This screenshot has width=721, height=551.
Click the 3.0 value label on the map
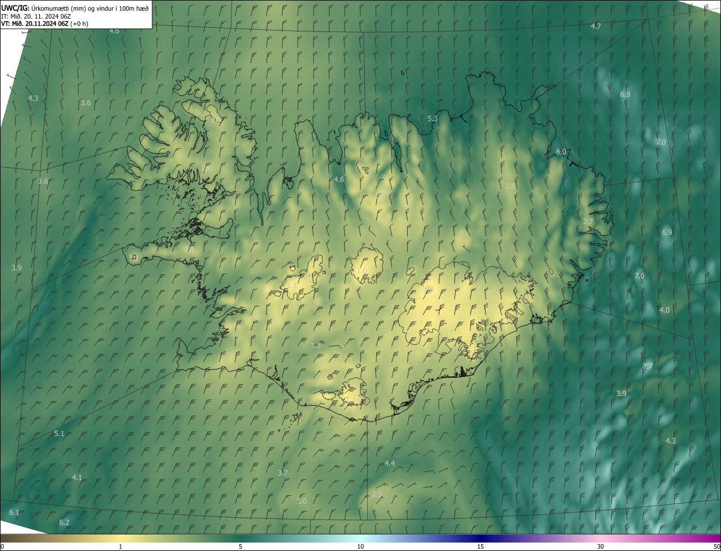pyautogui.click(x=301, y=501)
